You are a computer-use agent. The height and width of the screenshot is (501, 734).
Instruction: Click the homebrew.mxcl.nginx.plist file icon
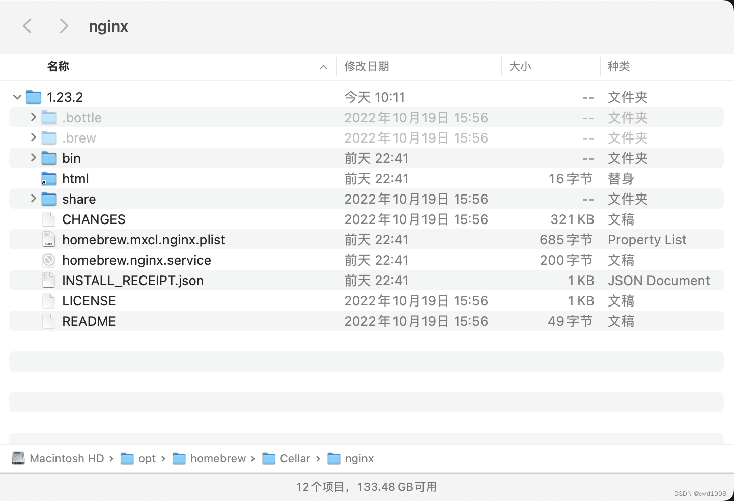coord(49,239)
